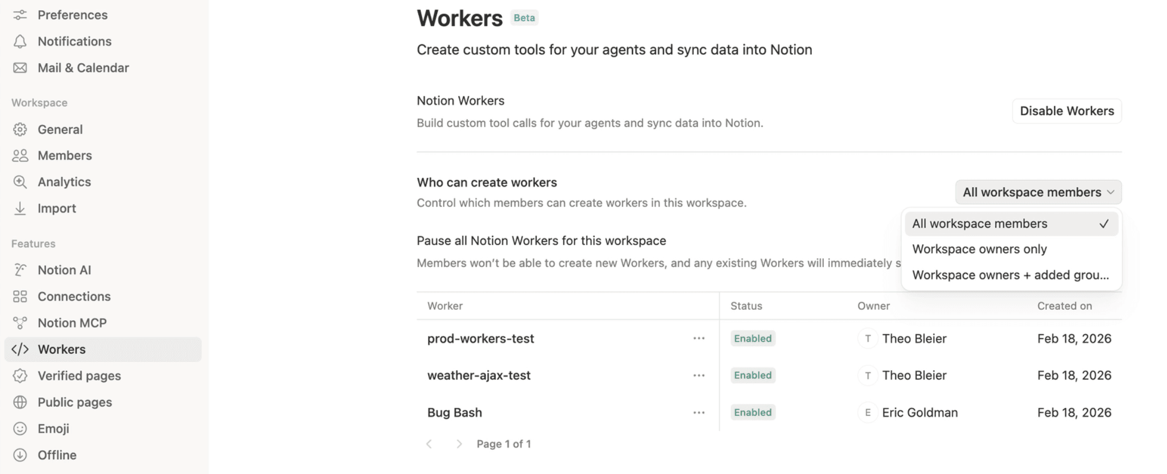1167x474 pixels.
Task: Open Notion MCP settings
Action: [103, 323]
